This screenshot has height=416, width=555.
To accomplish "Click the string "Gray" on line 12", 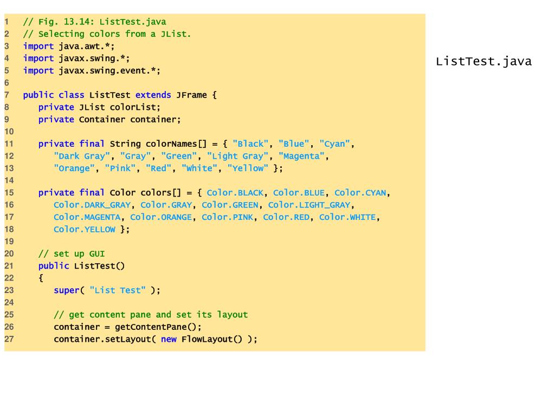I will [135, 156].
